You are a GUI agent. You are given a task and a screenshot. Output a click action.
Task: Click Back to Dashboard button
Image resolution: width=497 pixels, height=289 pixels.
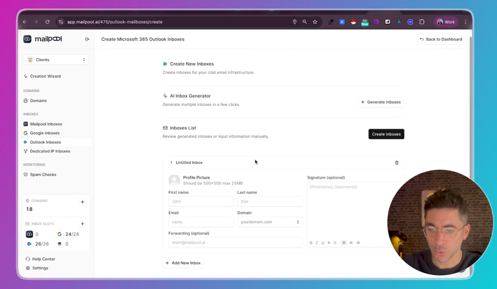[x=441, y=39]
